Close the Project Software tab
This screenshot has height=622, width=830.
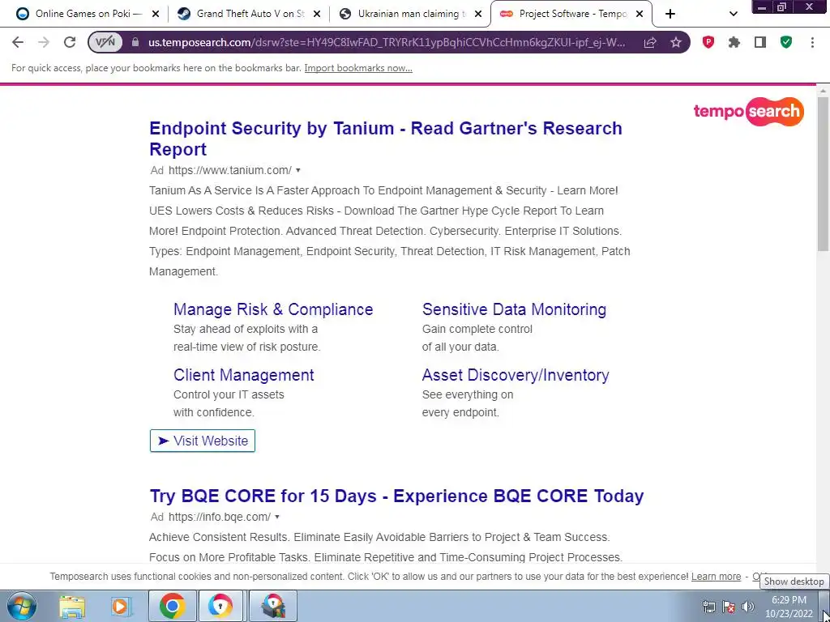pos(640,14)
